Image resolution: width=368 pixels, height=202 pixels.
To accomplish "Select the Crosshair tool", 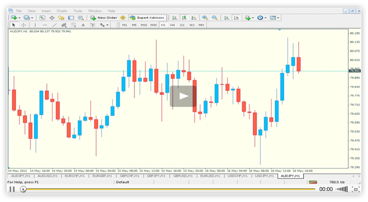I will tap(23, 25).
